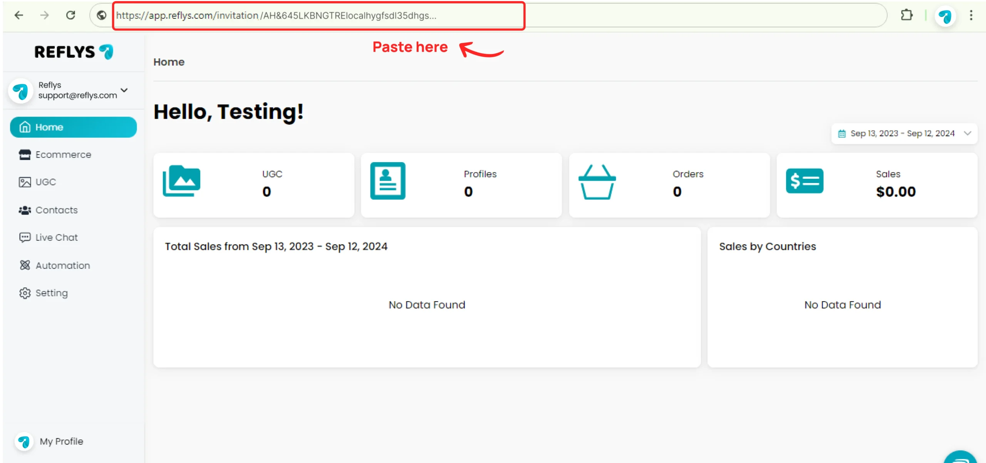Viewport: 986px width, 463px height.
Task: Open the browser three-dot menu
Action: 971,15
